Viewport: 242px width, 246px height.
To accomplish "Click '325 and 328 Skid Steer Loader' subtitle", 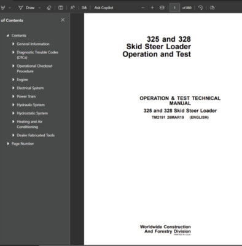I will click(x=180, y=111).
